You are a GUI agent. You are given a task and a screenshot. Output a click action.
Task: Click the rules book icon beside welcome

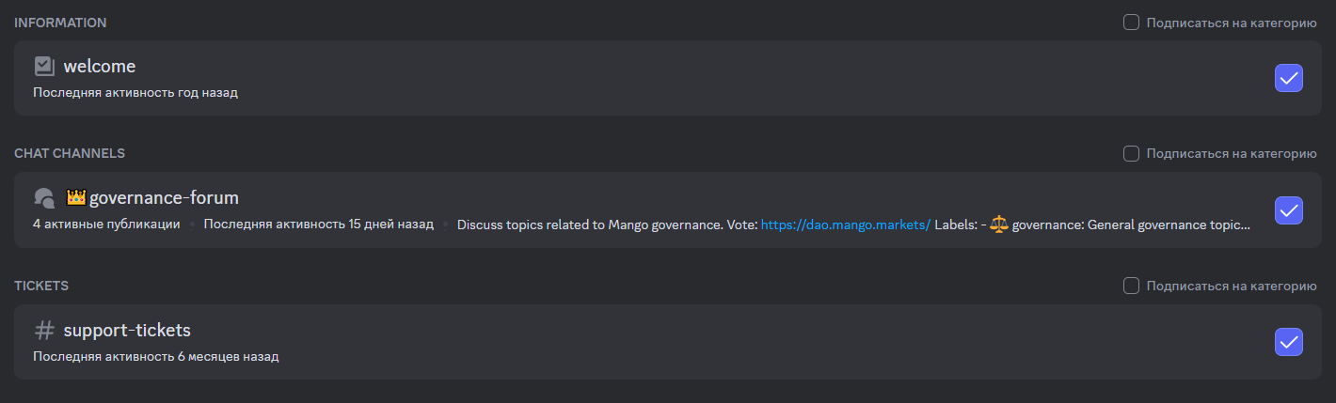coord(44,66)
